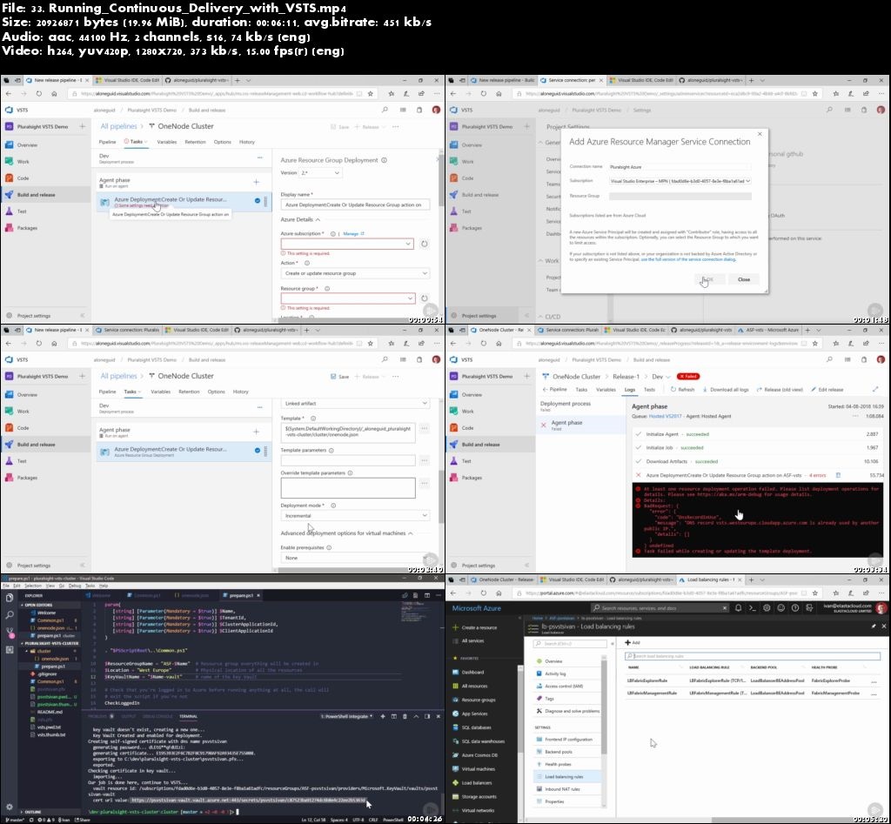Open the Tests tab on Release-1
The width and height of the screenshot is (891, 824).
tap(649, 389)
